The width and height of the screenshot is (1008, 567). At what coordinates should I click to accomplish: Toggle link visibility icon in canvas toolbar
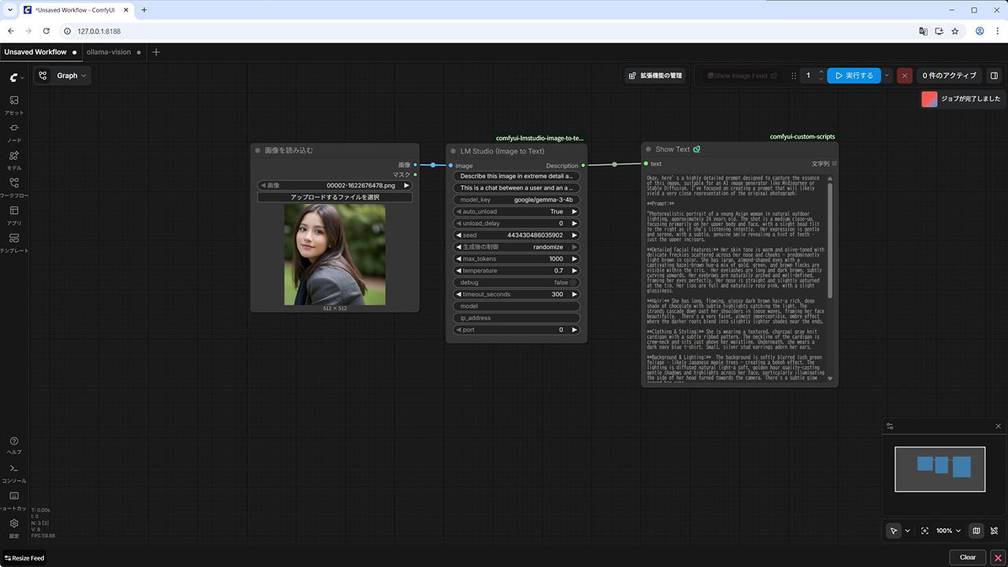[995, 531]
